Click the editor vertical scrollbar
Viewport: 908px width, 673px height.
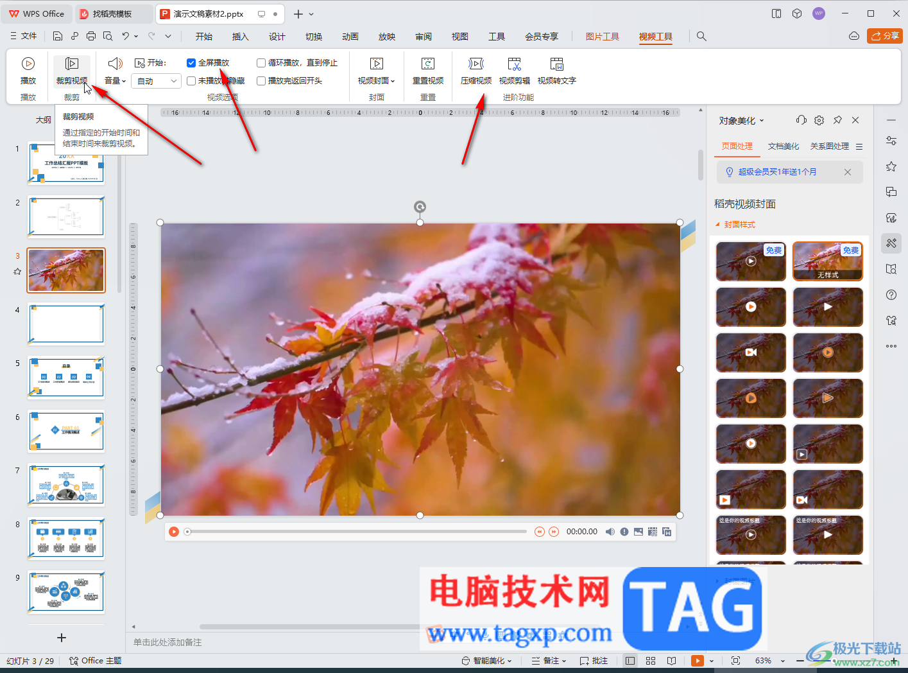[701, 166]
